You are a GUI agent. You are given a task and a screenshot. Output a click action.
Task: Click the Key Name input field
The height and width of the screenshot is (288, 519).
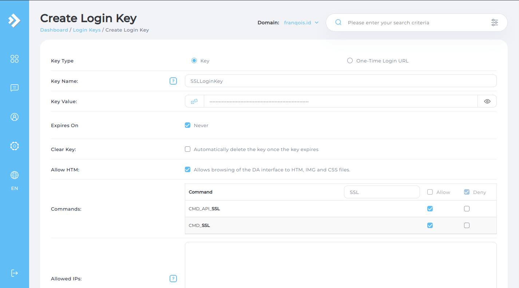click(x=341, y=81)
